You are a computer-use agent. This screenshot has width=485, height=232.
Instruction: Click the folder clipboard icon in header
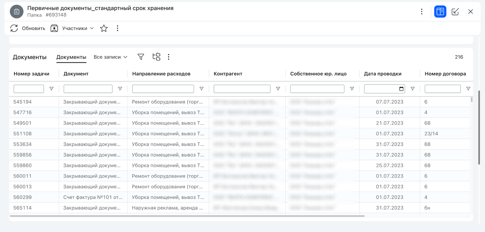pyautogui.click(x=17, y=12)
